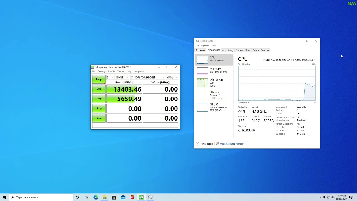Open File Explorer from the taskbar
The width and height of the screenshot is (357, 201).
pos(105,197)
